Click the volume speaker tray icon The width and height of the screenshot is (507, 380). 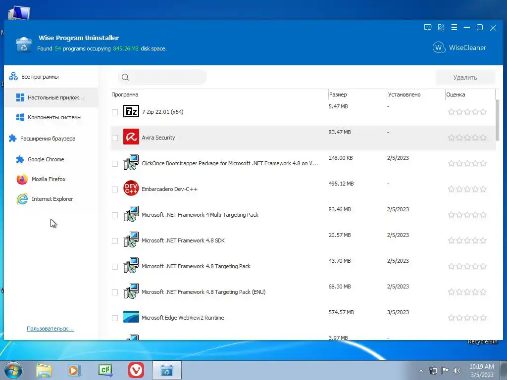point(457,371)
